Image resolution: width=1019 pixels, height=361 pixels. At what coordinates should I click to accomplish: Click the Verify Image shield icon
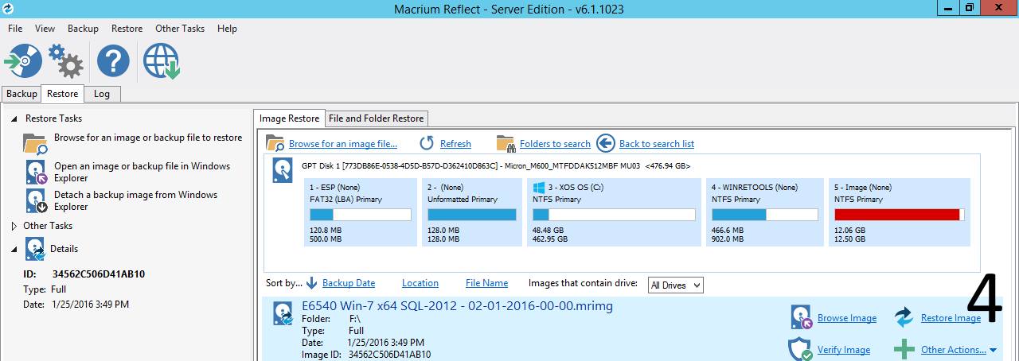pos(800,349)
